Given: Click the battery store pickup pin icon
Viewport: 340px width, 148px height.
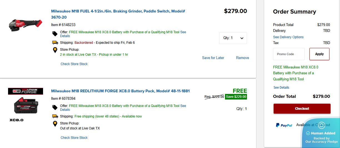Looking at the screenshot, I should point(55,124).
